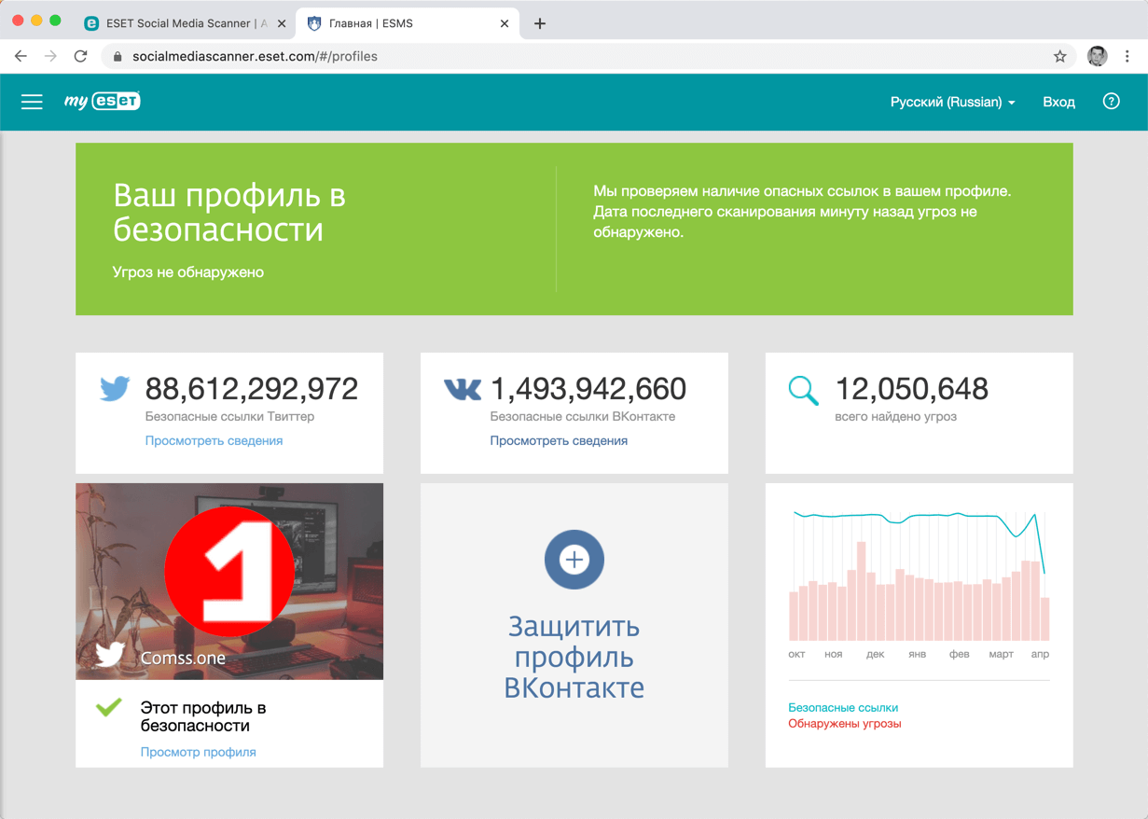Click the Вход login link
This screenshot has height=819, width=1148.
pyautogui.click(x=1058, y=102)
